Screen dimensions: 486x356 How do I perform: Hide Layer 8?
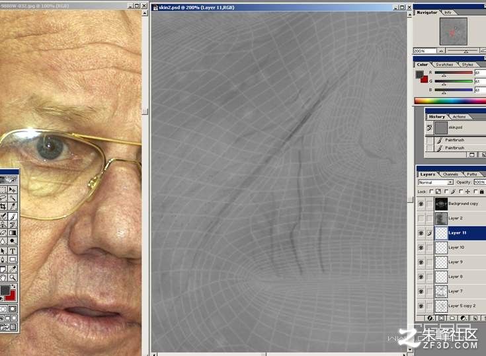pyautogui.click(x=421, y=277)
